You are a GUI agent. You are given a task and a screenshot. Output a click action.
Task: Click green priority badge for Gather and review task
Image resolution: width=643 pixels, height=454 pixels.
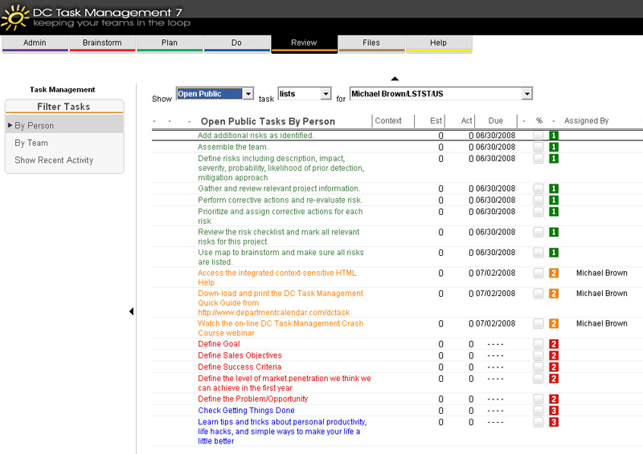[x=554, y=189]
